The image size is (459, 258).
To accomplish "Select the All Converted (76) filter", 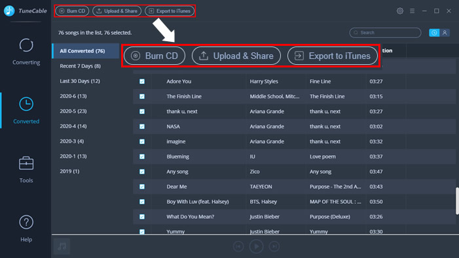I will pyautogui.click(x=86, y=51).
